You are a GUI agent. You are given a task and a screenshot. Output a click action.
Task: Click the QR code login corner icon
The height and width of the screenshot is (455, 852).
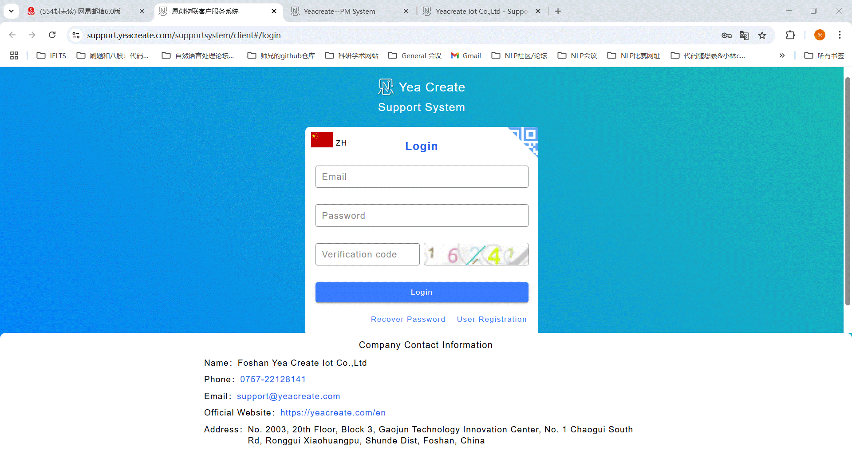(526, 138)
